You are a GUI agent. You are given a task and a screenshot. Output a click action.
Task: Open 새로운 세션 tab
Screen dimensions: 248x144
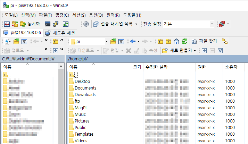(60, 33)
